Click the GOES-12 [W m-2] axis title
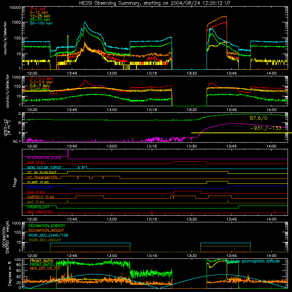The width and height of the screenshot is (292, 292). tap(7, 127)
